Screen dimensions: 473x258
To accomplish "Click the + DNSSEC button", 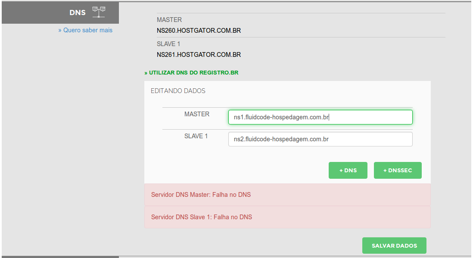I will tap(398, 170).
